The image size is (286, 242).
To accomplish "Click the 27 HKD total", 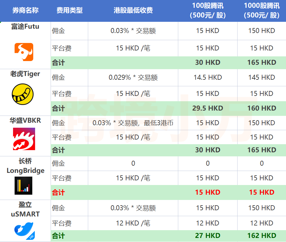I will (x=208, y=236).
